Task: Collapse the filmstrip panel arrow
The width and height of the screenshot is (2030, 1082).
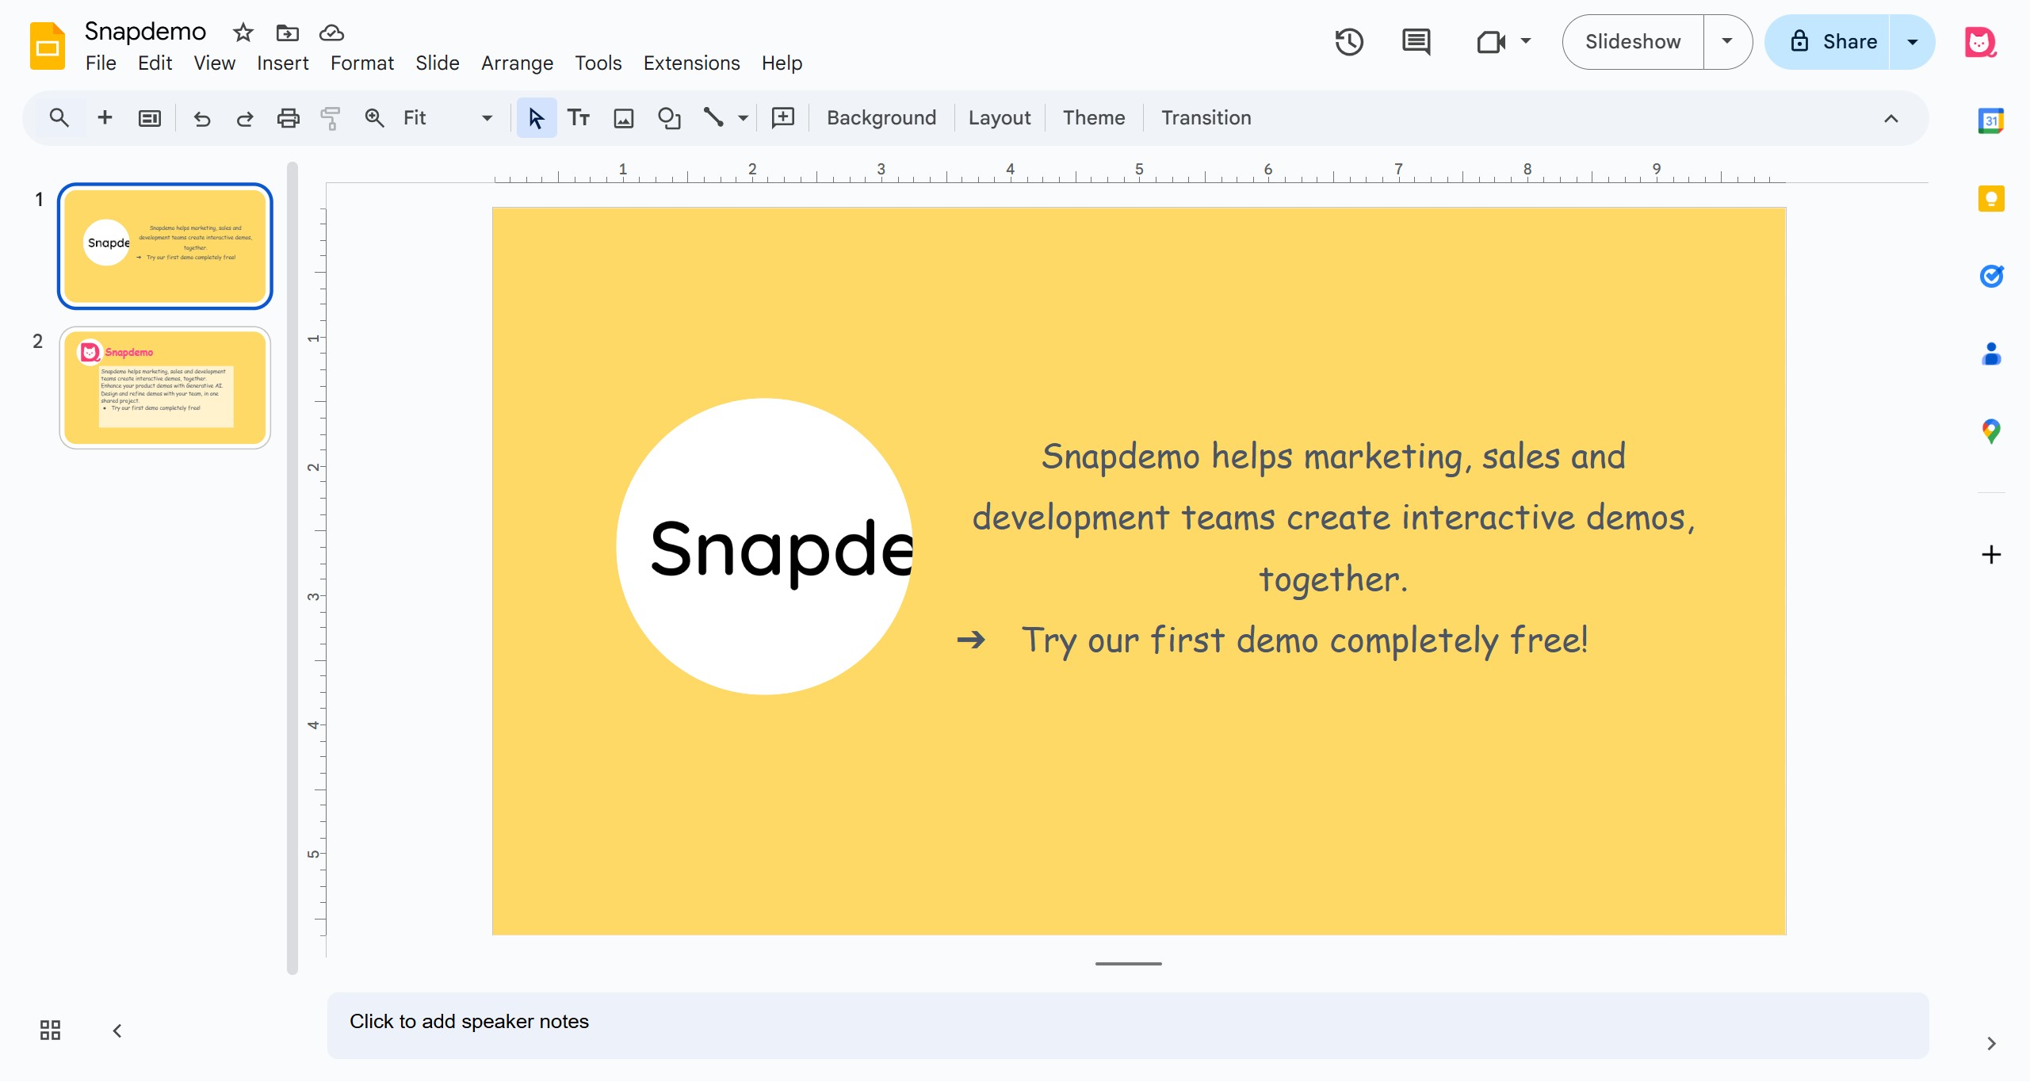Action: [x=117, y=1030]
